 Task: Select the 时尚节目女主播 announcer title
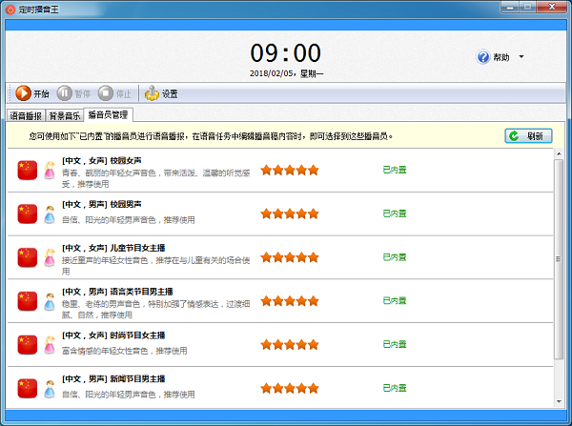pyautogui.click(x=113, y=335)
